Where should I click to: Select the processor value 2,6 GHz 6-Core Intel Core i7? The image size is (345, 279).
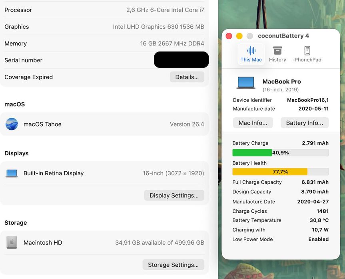tap(165, 10)
